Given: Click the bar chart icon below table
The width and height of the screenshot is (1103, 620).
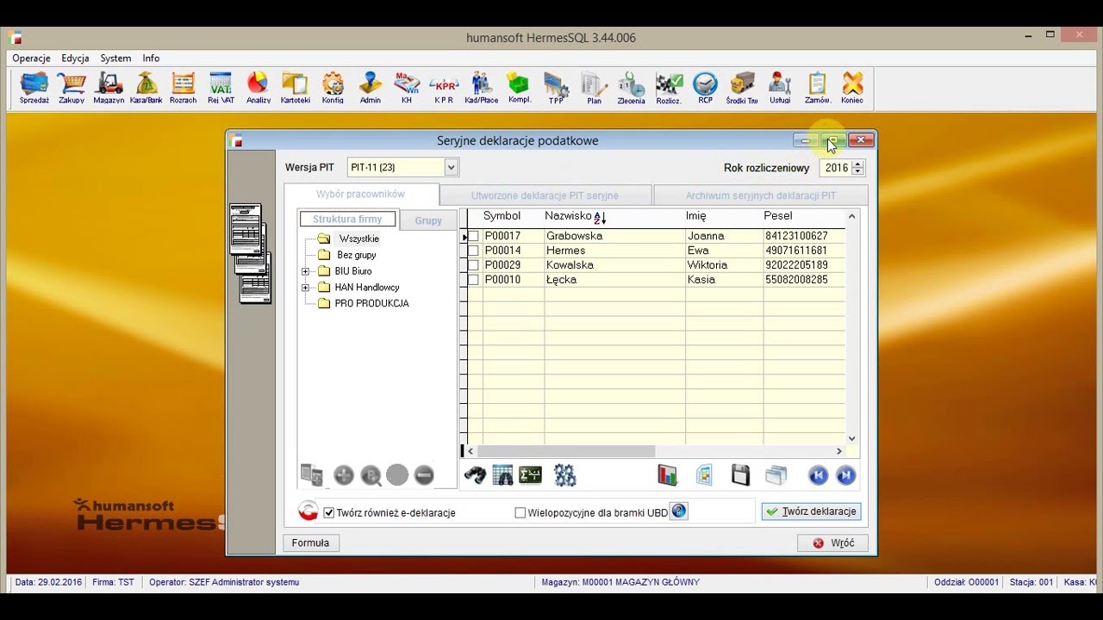Looking at the screenshot, I should (667, 474).
